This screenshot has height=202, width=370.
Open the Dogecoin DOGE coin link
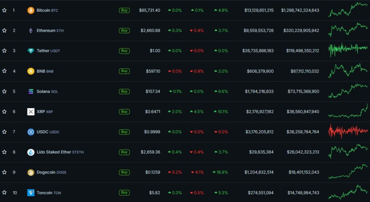coord(51,172)
